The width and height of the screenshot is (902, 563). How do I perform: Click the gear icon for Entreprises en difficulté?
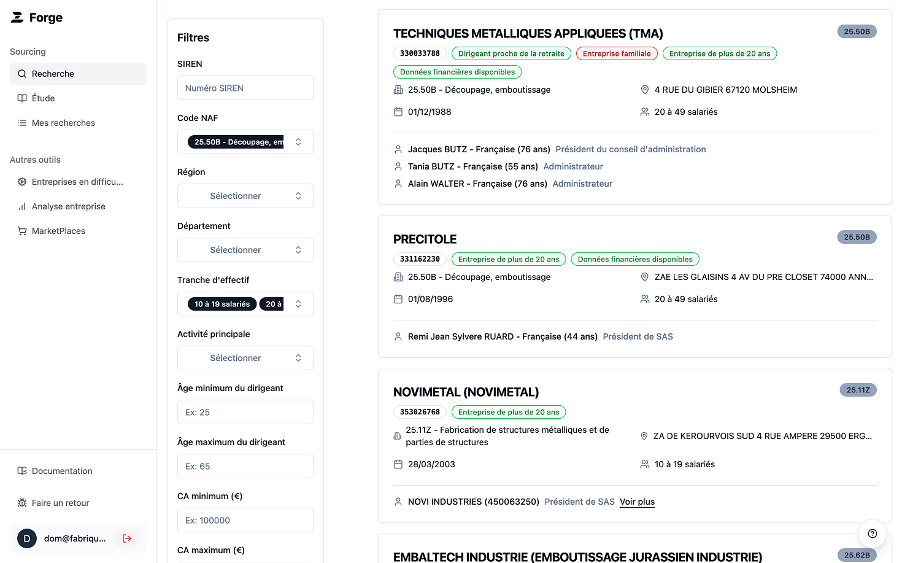click(22, 182)
